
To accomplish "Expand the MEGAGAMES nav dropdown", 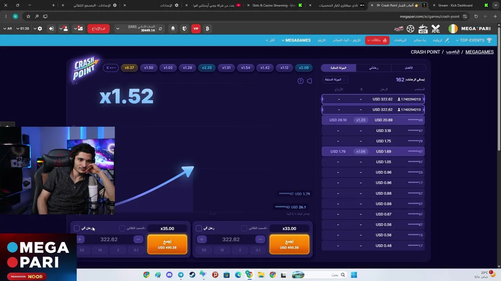I will coord(296,40).
